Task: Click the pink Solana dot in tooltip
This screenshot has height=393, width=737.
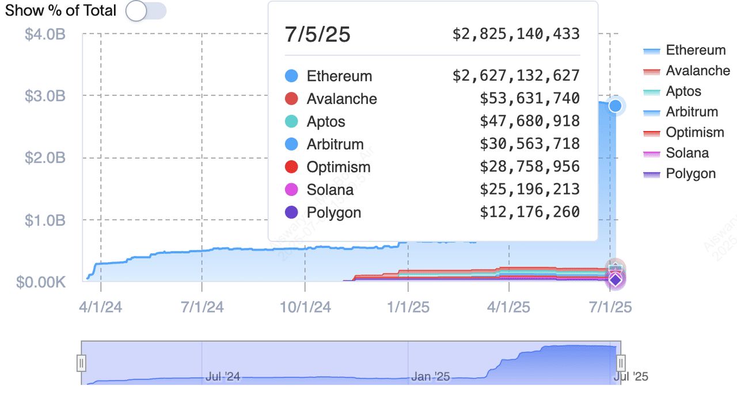Action: click(x=291, y=190)
